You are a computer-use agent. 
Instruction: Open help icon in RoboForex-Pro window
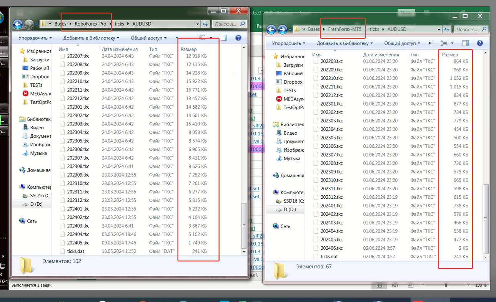238,38
